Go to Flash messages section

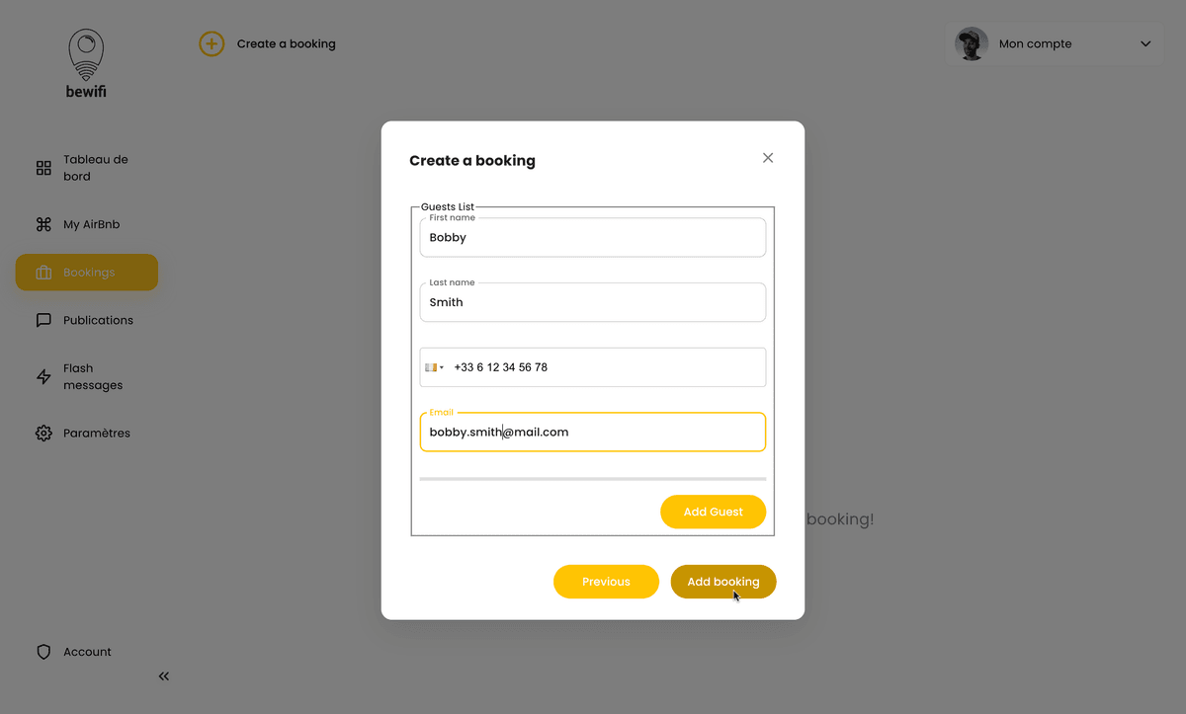[x=93, y=376]
